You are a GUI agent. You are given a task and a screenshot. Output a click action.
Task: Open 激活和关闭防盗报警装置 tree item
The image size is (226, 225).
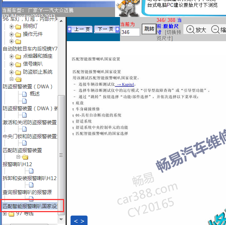tap(30, 122)
